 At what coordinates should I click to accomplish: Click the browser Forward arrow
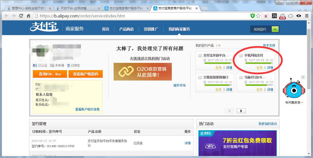(x=14, y=16)
